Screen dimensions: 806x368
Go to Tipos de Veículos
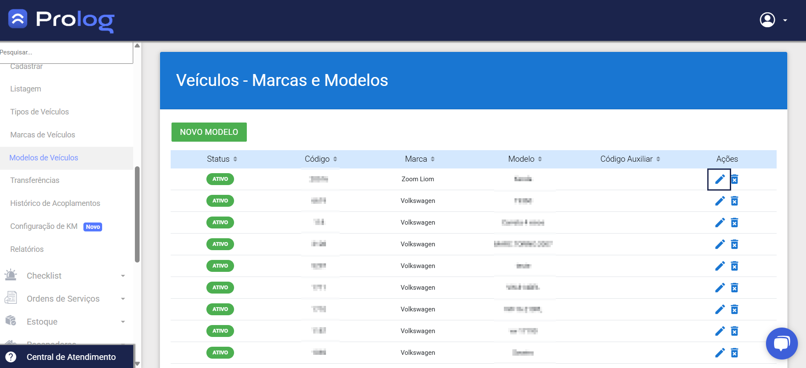pyautogui.click(x=40, y=112)
